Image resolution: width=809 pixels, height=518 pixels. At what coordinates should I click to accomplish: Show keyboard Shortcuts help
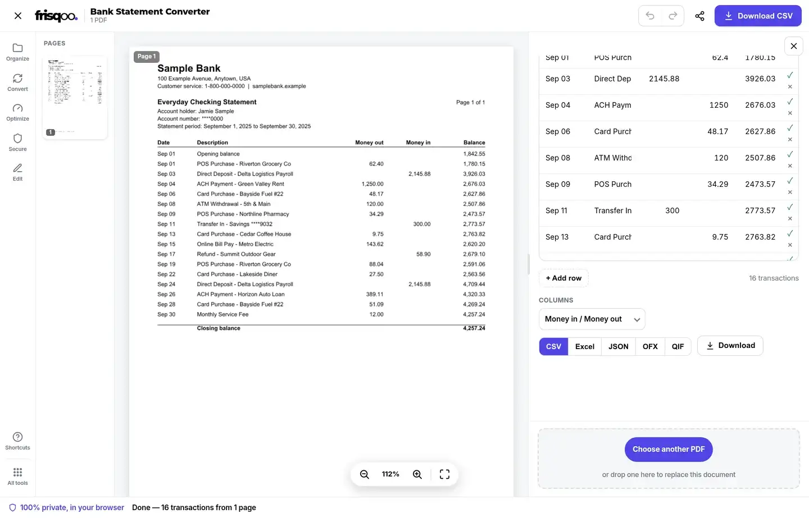click(17, 441)
